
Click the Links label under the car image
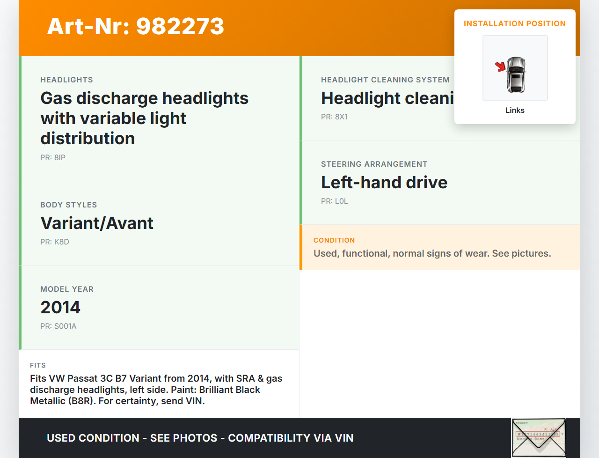[515, 111]
